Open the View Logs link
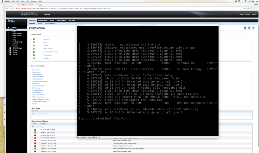The width and height of the screenshot is (259, 153). pos(40,127)
